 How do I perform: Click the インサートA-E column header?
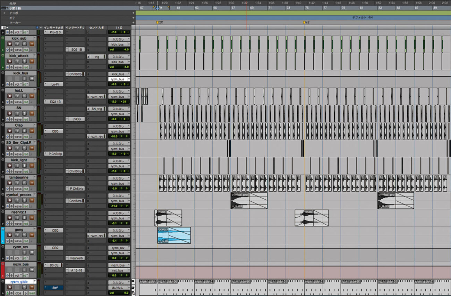54,27
